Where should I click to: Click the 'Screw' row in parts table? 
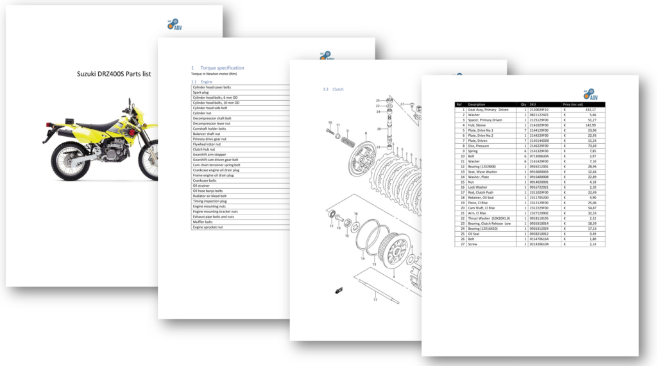pos(529,244)
